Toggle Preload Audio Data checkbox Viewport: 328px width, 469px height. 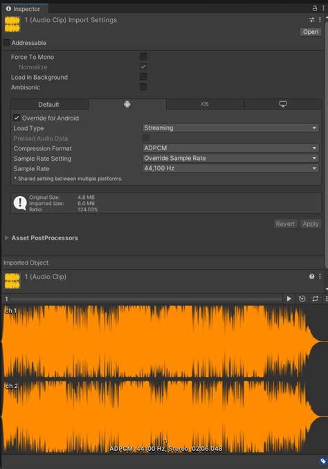click(146, 138)
